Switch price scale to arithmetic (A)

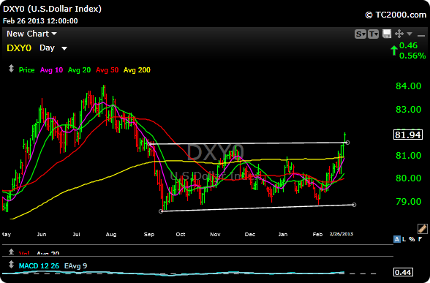(x=396, y=239)
